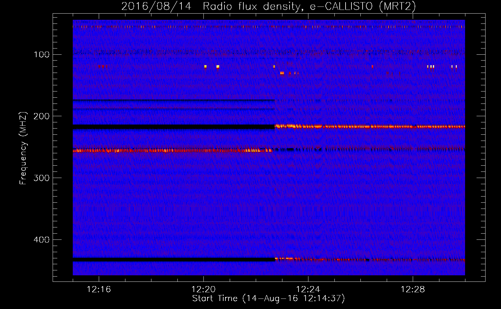Click the orange emission band near 217 MHz
Image resolution: width=501 pixels, height=309 pixels.
click(x=370, y=126)
